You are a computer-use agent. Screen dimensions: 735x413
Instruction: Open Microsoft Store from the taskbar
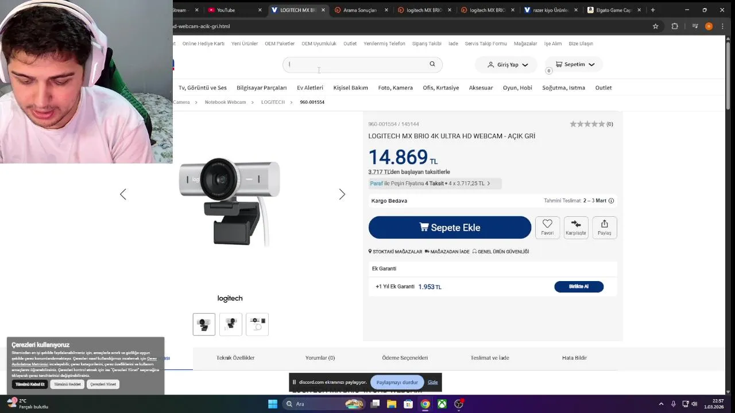click(x=408, y=404)
